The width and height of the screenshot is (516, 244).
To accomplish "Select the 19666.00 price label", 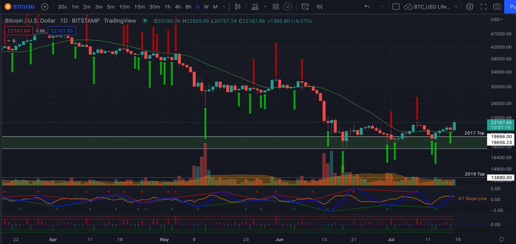I will [x=500, y=137].
